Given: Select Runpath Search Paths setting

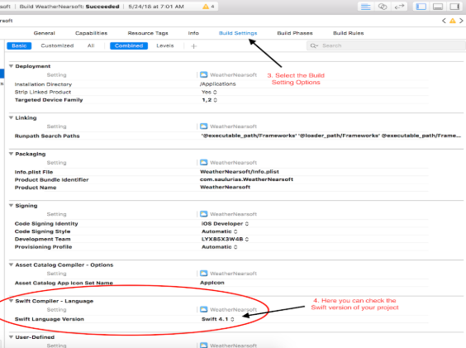Looking at the screenshot, I should coord(47,136).
